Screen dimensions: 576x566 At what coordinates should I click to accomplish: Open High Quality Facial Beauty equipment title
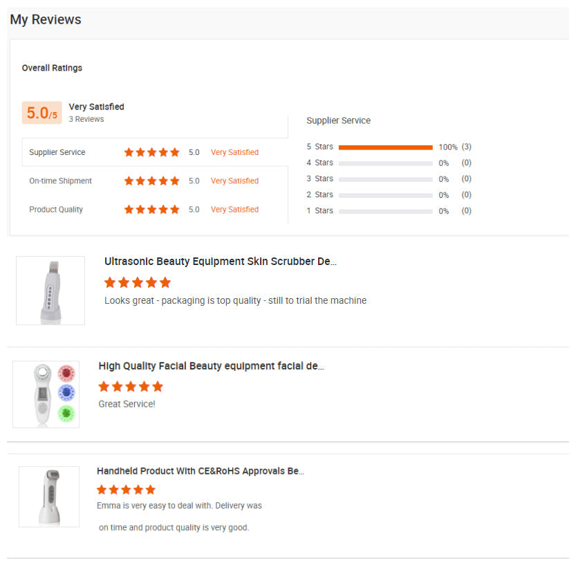(211, 366)
